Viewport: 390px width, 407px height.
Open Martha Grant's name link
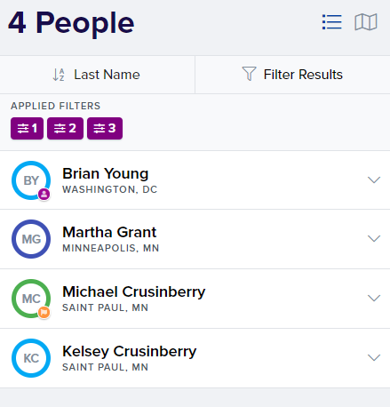tap(109, 232)
